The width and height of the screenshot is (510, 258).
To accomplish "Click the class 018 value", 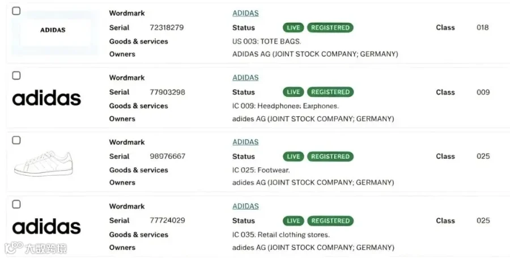I will pos(483,27).
